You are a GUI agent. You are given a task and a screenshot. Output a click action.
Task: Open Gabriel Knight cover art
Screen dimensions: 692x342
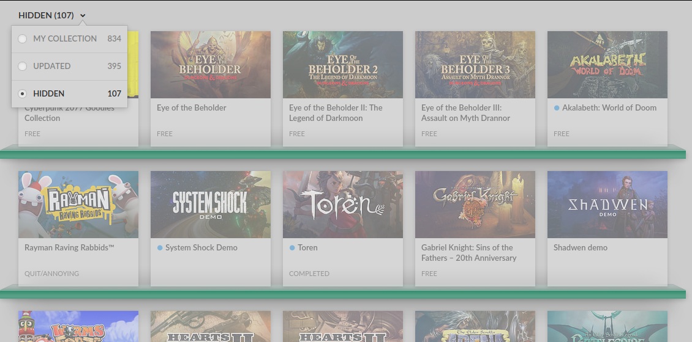click(475, 205)
